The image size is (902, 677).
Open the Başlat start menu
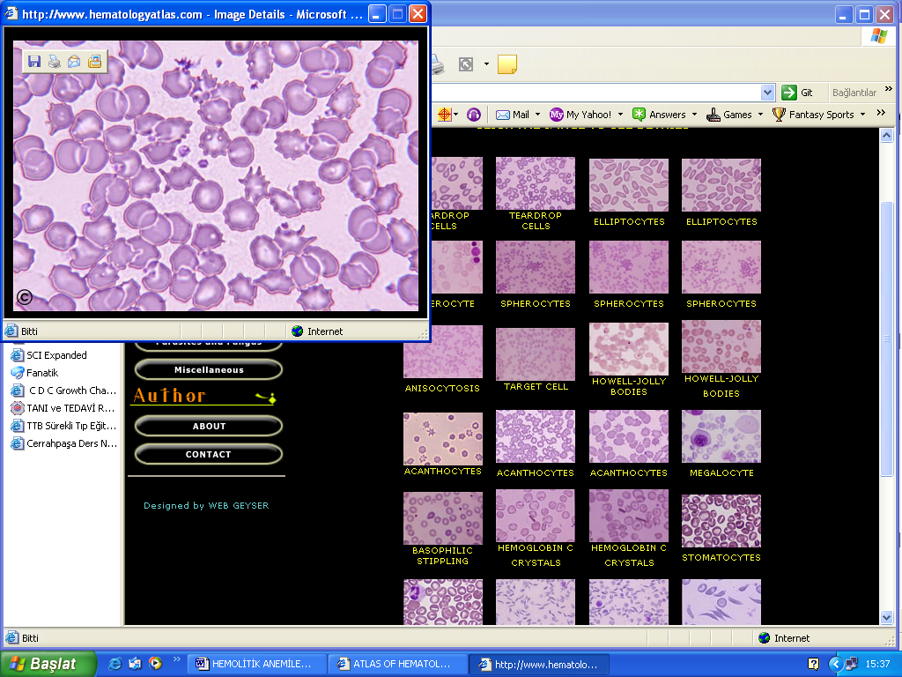[48, 664]
